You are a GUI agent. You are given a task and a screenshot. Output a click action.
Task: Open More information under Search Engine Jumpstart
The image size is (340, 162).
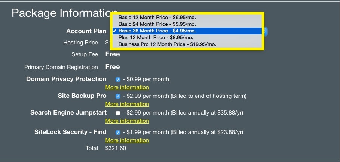tap(127, 121)
